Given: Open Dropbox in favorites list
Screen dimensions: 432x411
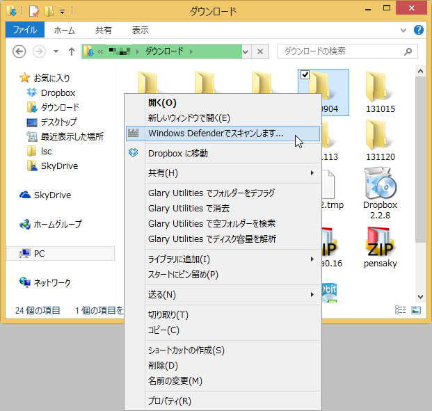Looking at the screenshot, I should [x=51, y=92].
